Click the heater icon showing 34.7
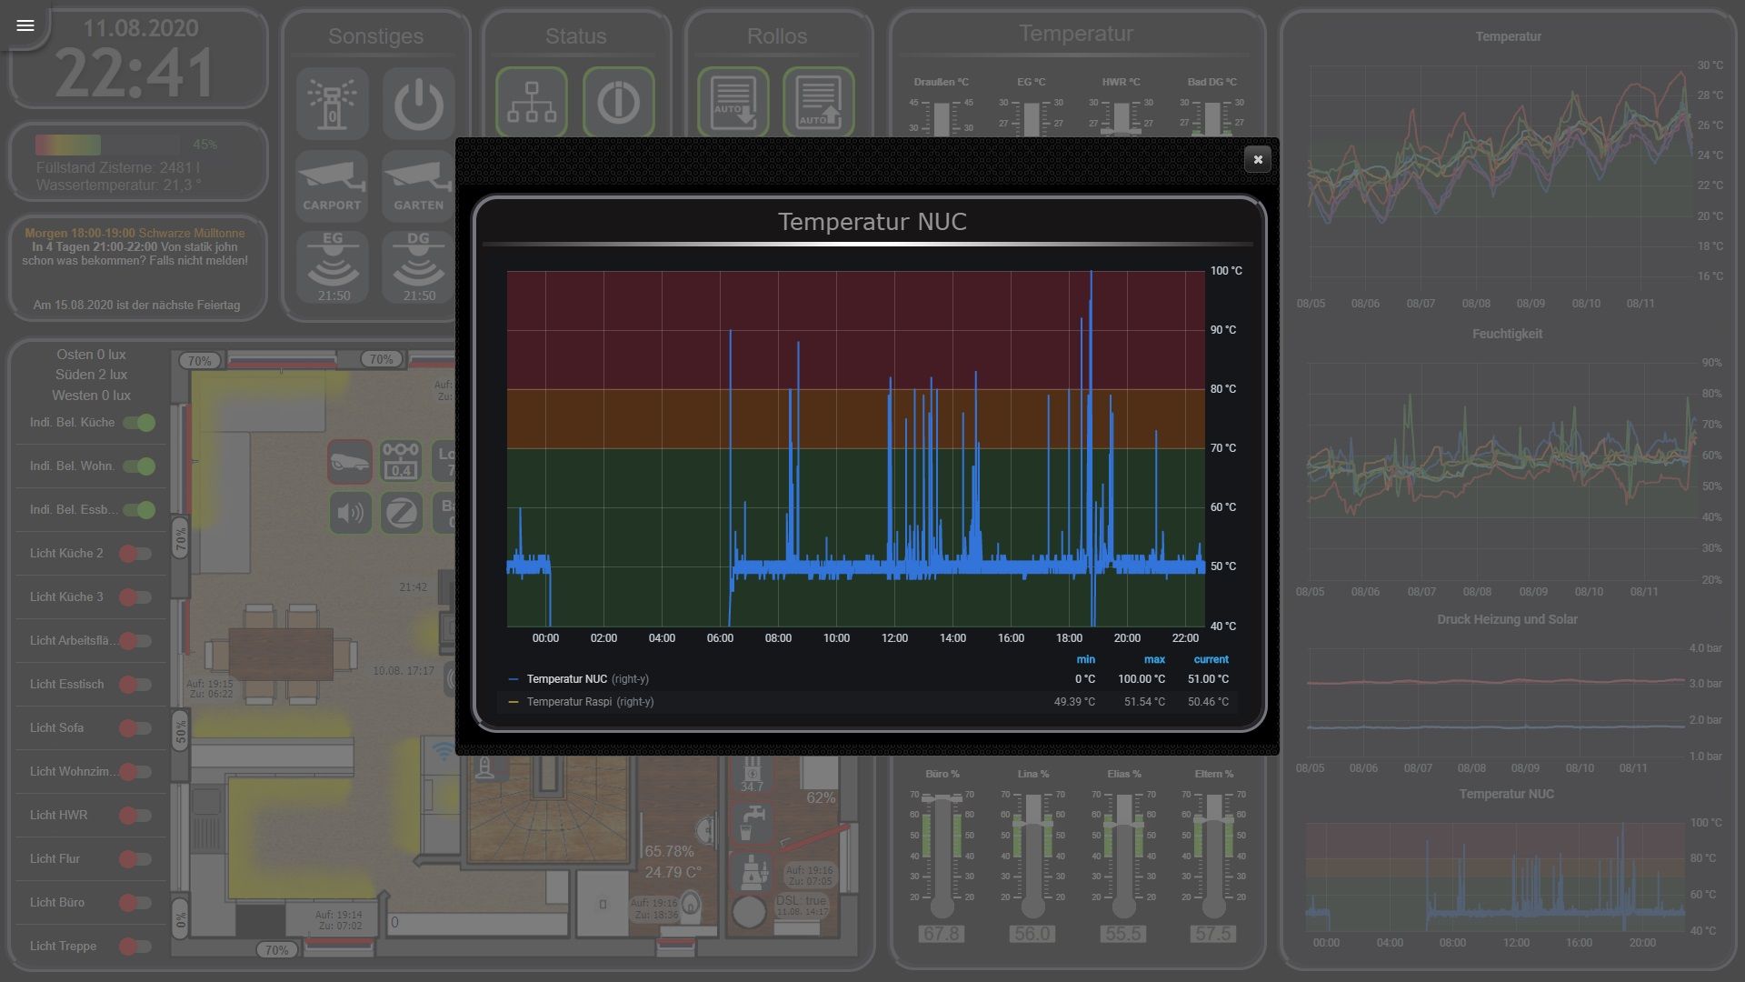This screenshot has height=982, width=1745. (x=752, y=775)
